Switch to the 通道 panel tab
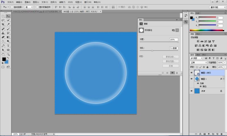The width and height of the screenshot is (227, 136). click(x=198, y=55)
